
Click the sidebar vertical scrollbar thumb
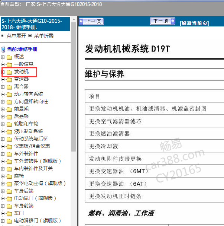tap(74, 87)
